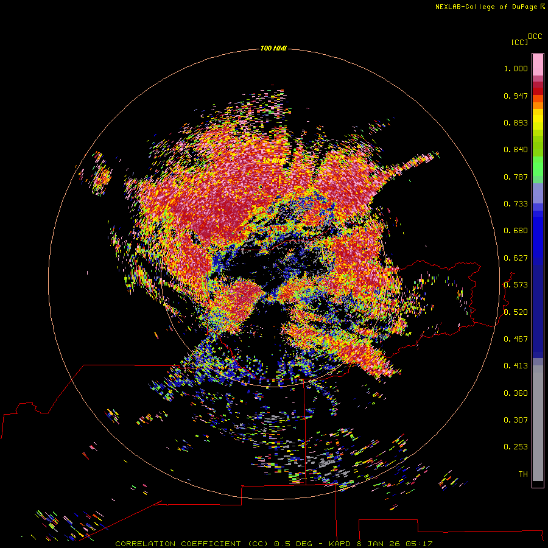Click the 0.893 scale value
548x548 pixels.
516,122
